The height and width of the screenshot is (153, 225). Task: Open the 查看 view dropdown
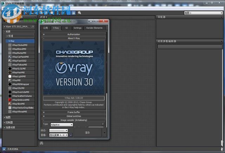58,135
